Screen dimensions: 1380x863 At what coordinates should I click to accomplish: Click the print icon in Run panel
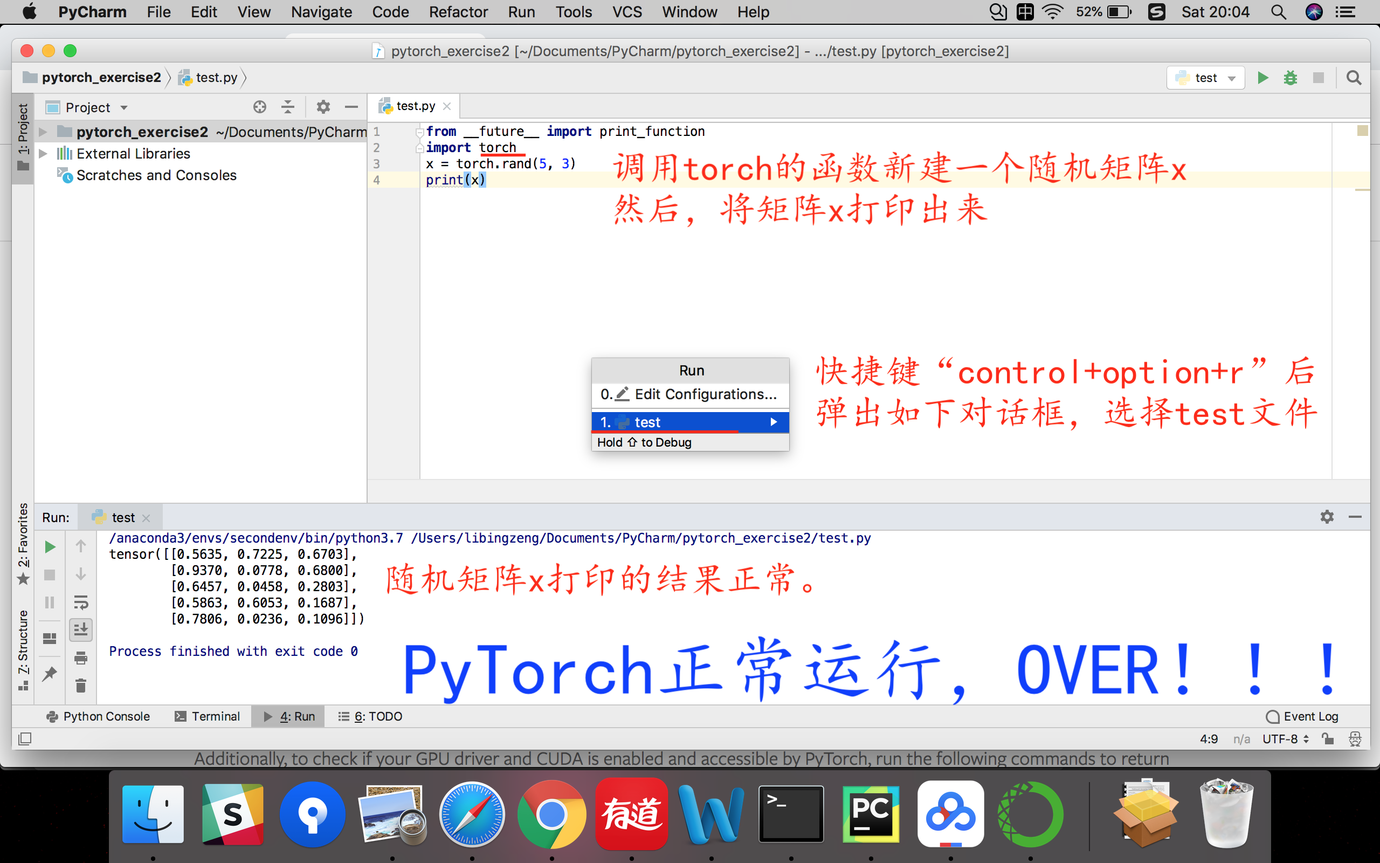[x=81, y=658]
